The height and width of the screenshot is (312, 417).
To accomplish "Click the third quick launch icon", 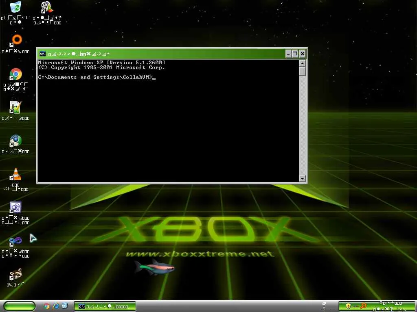I will (x=65, y=306).
